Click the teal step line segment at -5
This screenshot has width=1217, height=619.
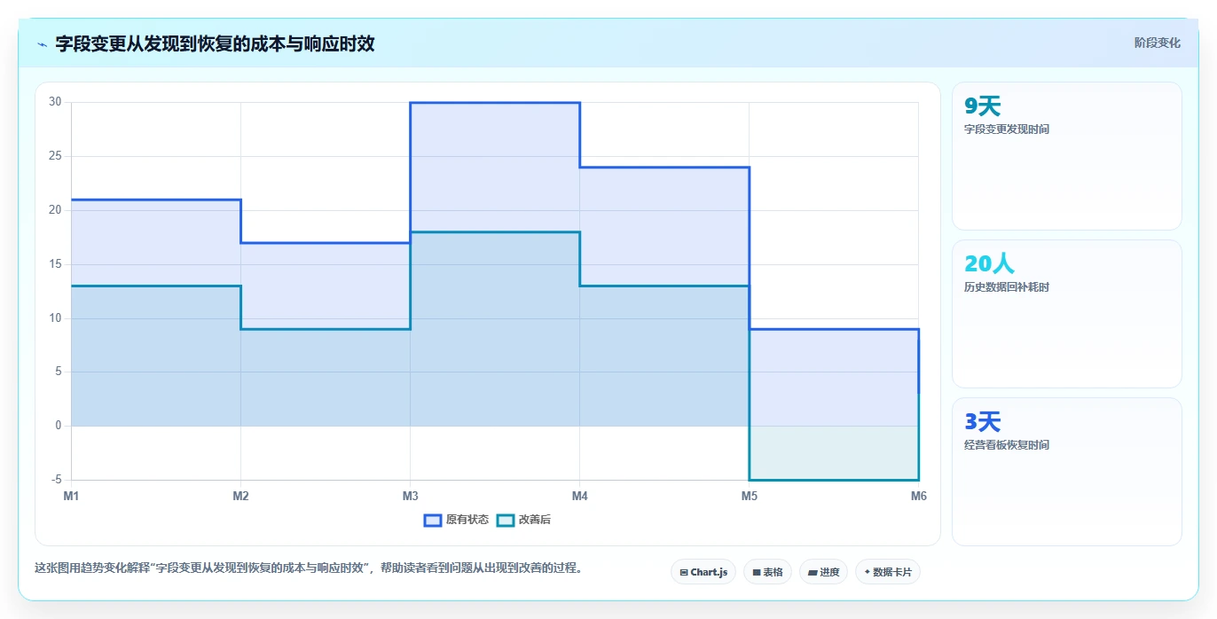834,480
